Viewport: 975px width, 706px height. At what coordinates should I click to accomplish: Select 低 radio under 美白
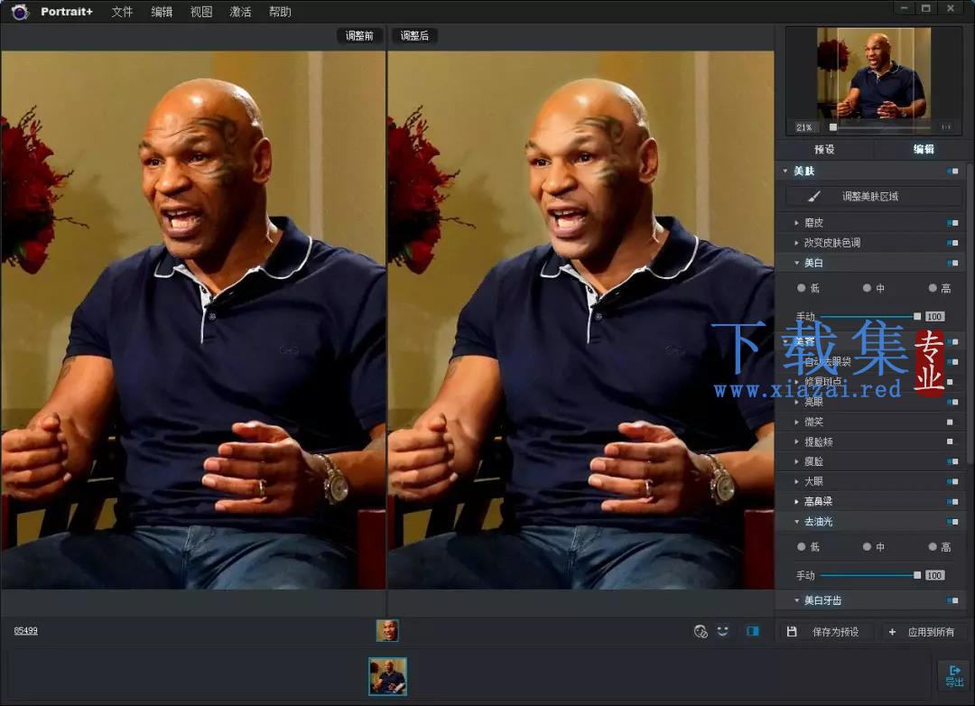pyautogui.click(x=802, y=288)
